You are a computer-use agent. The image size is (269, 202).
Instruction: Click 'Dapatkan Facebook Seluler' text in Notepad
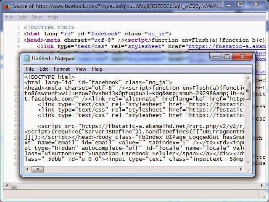click(134, 154)
